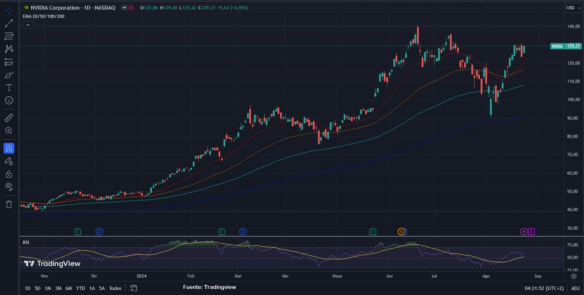
Task: Delete drawings with the trash icon
Action: [x=9, y=204]
